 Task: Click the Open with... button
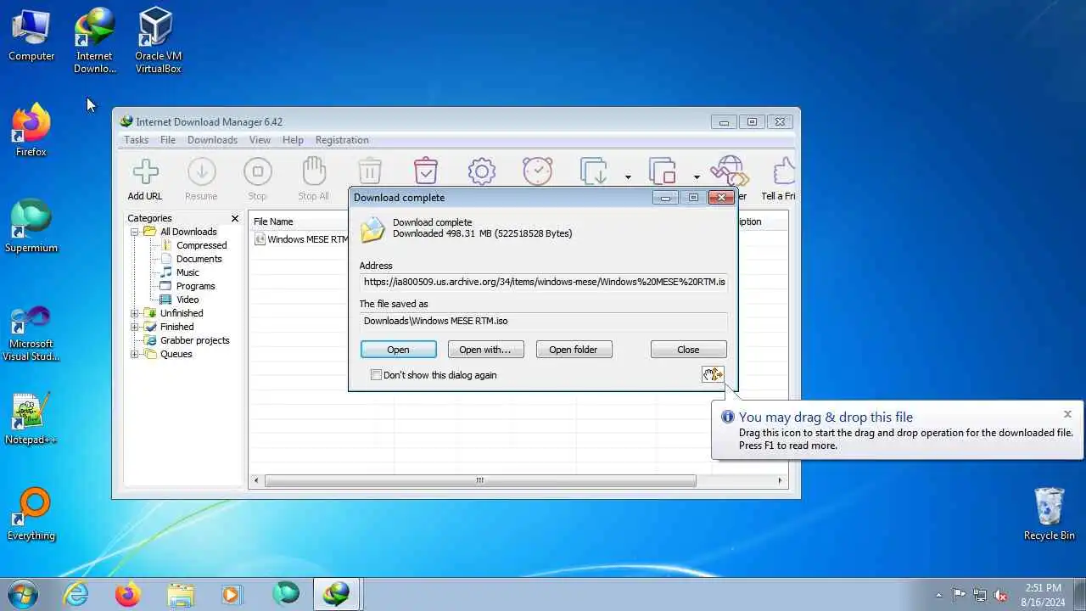(485, 350)
